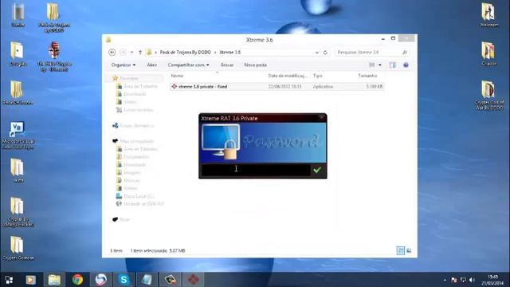Select the Wallpaper folder on the desktop
This screenshot has width=510, height=287.
(x=488, y=14)
